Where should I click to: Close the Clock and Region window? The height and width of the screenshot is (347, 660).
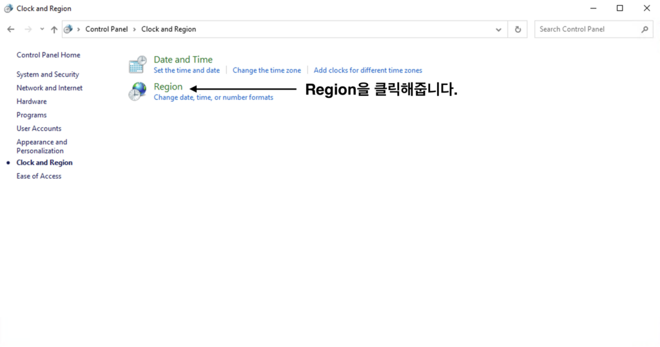pos(646,8)
